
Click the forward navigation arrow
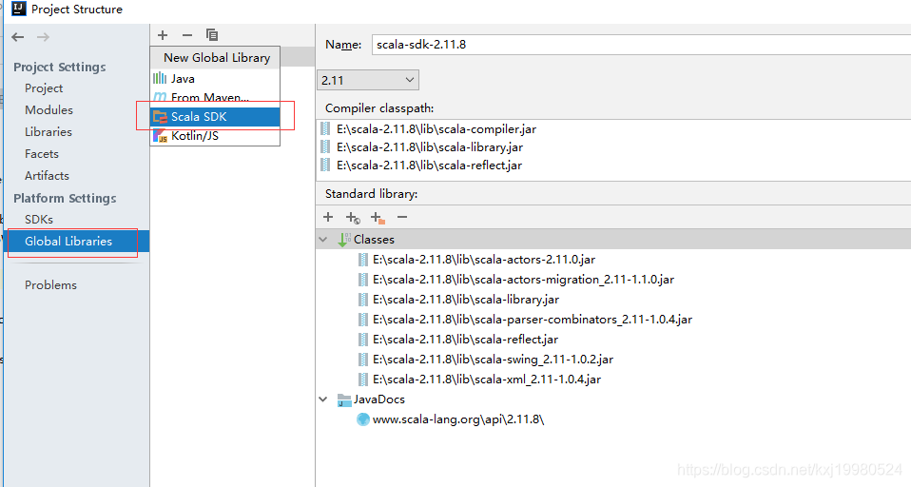click(x=43, y=37)
